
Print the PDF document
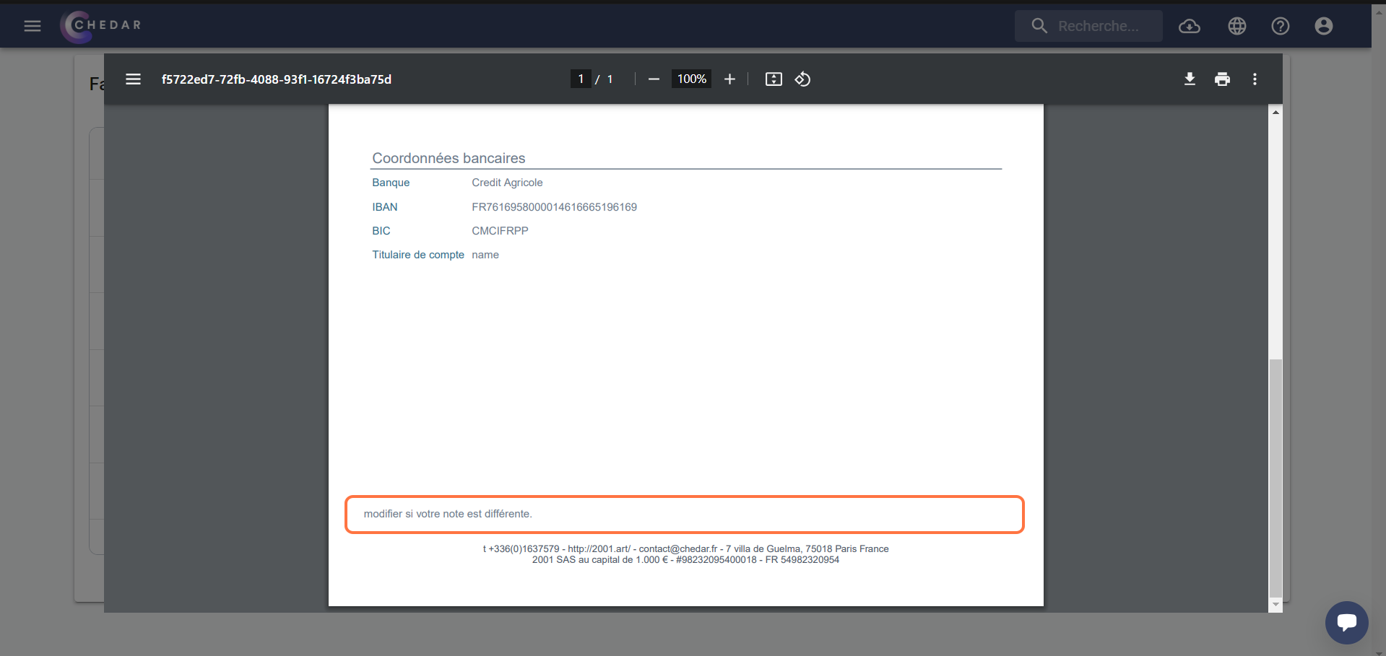(1222, 79)
